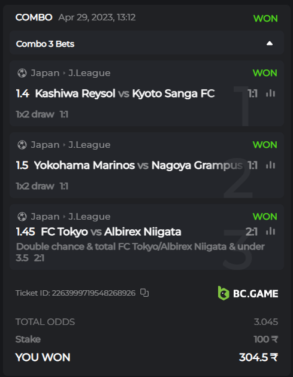Open FC Tokyo vs Albirex Niigata

click(111, 232)
